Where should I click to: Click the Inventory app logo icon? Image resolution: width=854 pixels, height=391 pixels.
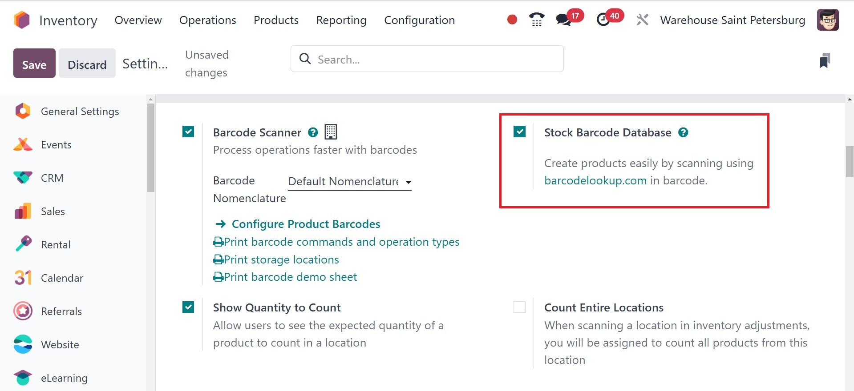pos(22,20)
